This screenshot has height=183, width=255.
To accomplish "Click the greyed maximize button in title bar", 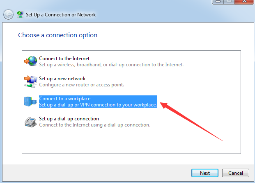I will tap(229, 2).
